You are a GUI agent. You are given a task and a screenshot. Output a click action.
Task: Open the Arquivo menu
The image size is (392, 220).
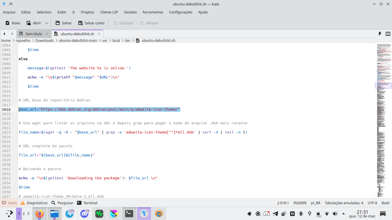pos(9,12)
